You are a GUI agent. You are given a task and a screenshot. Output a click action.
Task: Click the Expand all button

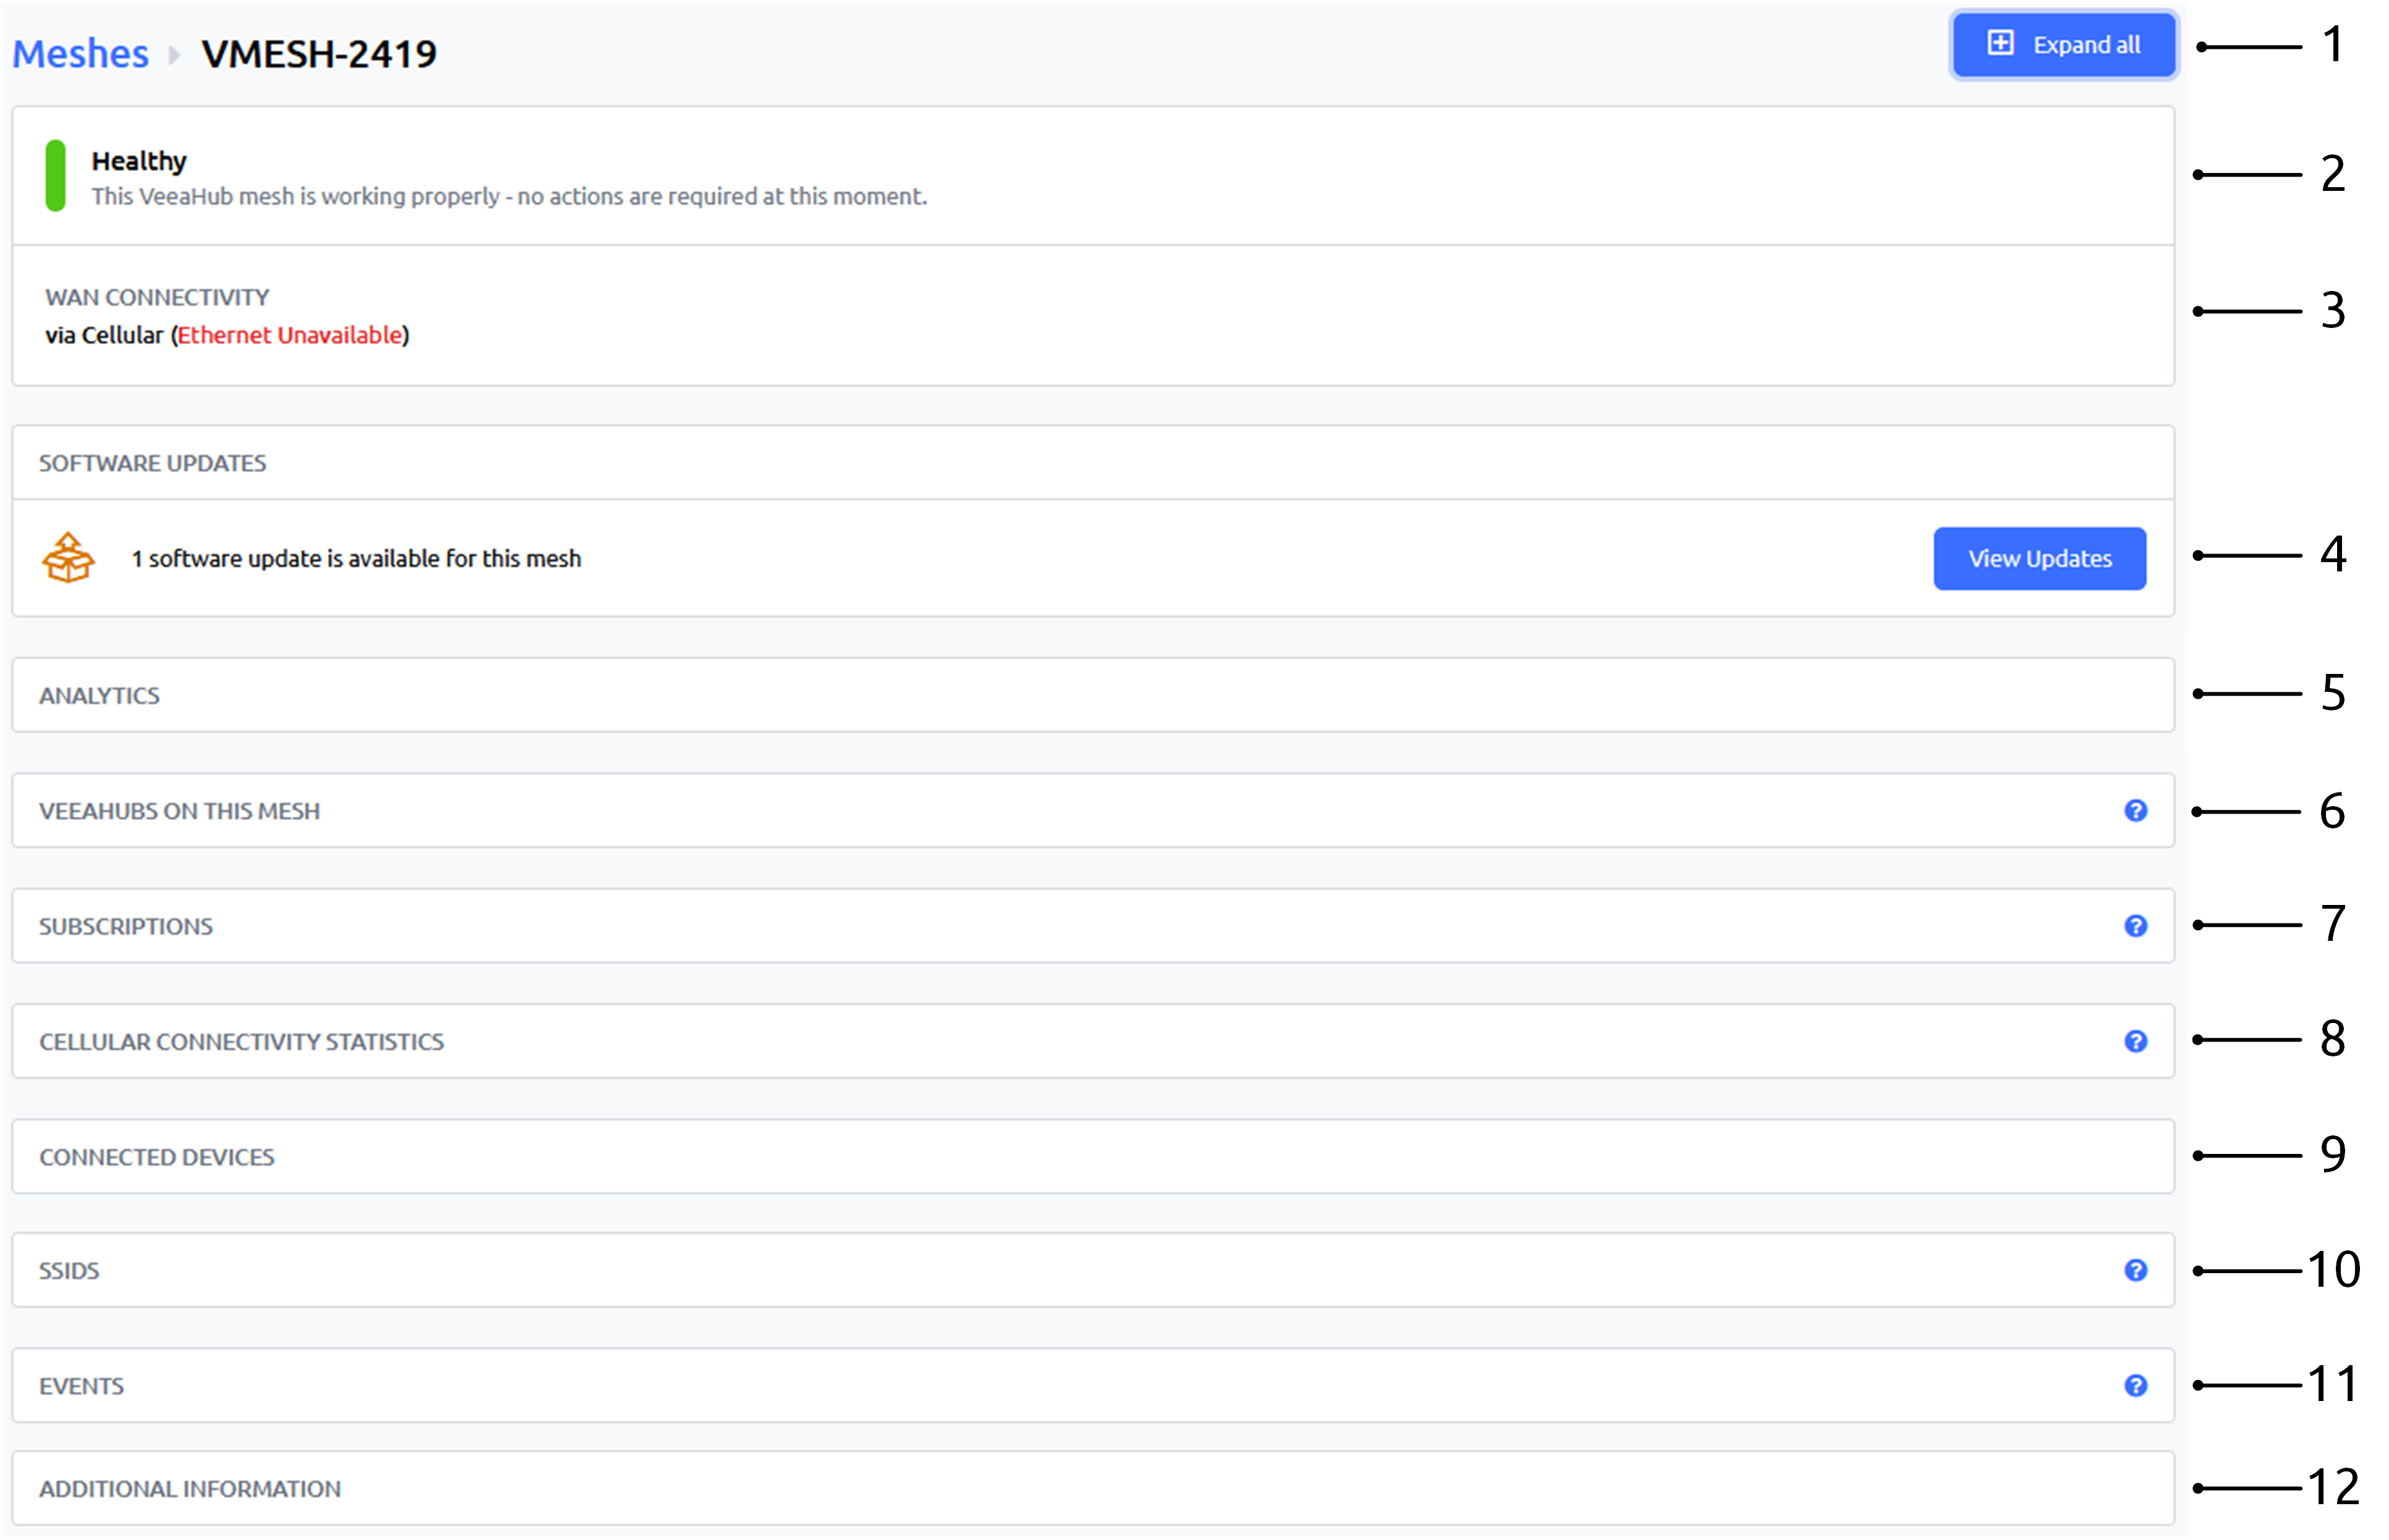(x=2063, y=45)
